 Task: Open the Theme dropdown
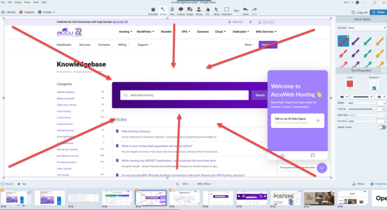[x=367, y=28]
